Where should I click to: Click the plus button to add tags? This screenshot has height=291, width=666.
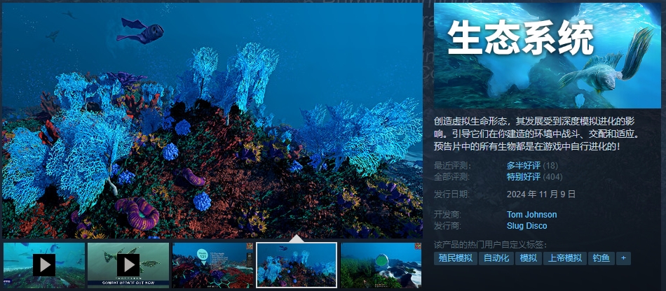623,258
